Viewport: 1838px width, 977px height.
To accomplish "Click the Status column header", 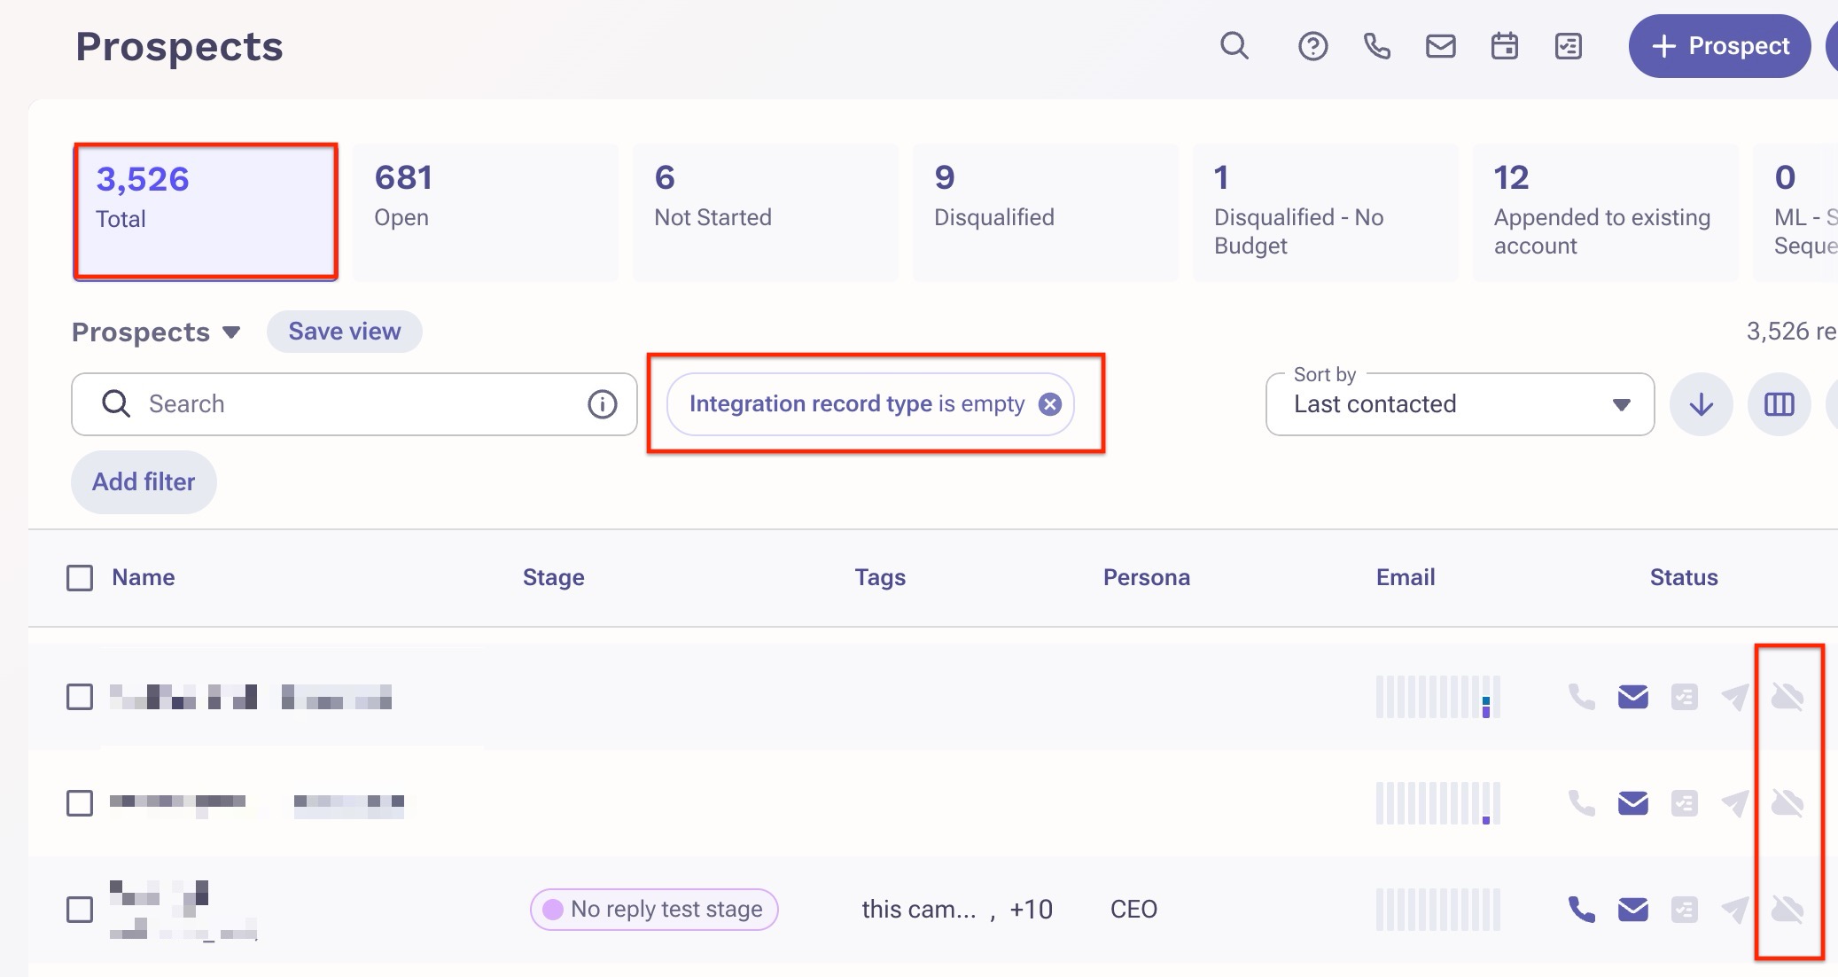I will (1684, 577).
